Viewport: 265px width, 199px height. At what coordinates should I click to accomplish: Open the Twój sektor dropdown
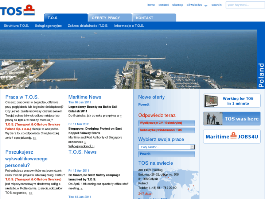[x=167, y=147]
